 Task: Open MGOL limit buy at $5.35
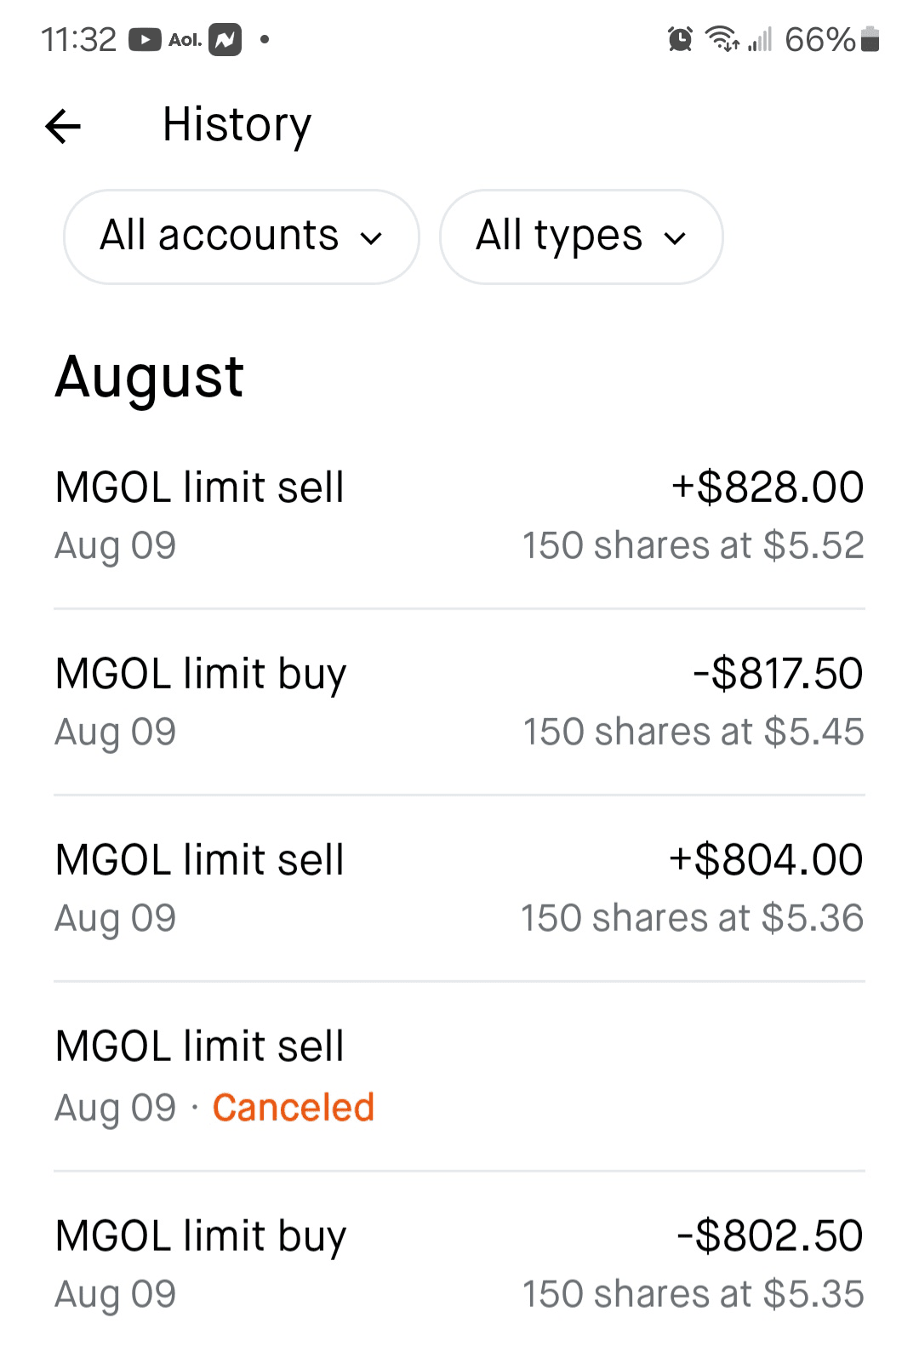459,1264
